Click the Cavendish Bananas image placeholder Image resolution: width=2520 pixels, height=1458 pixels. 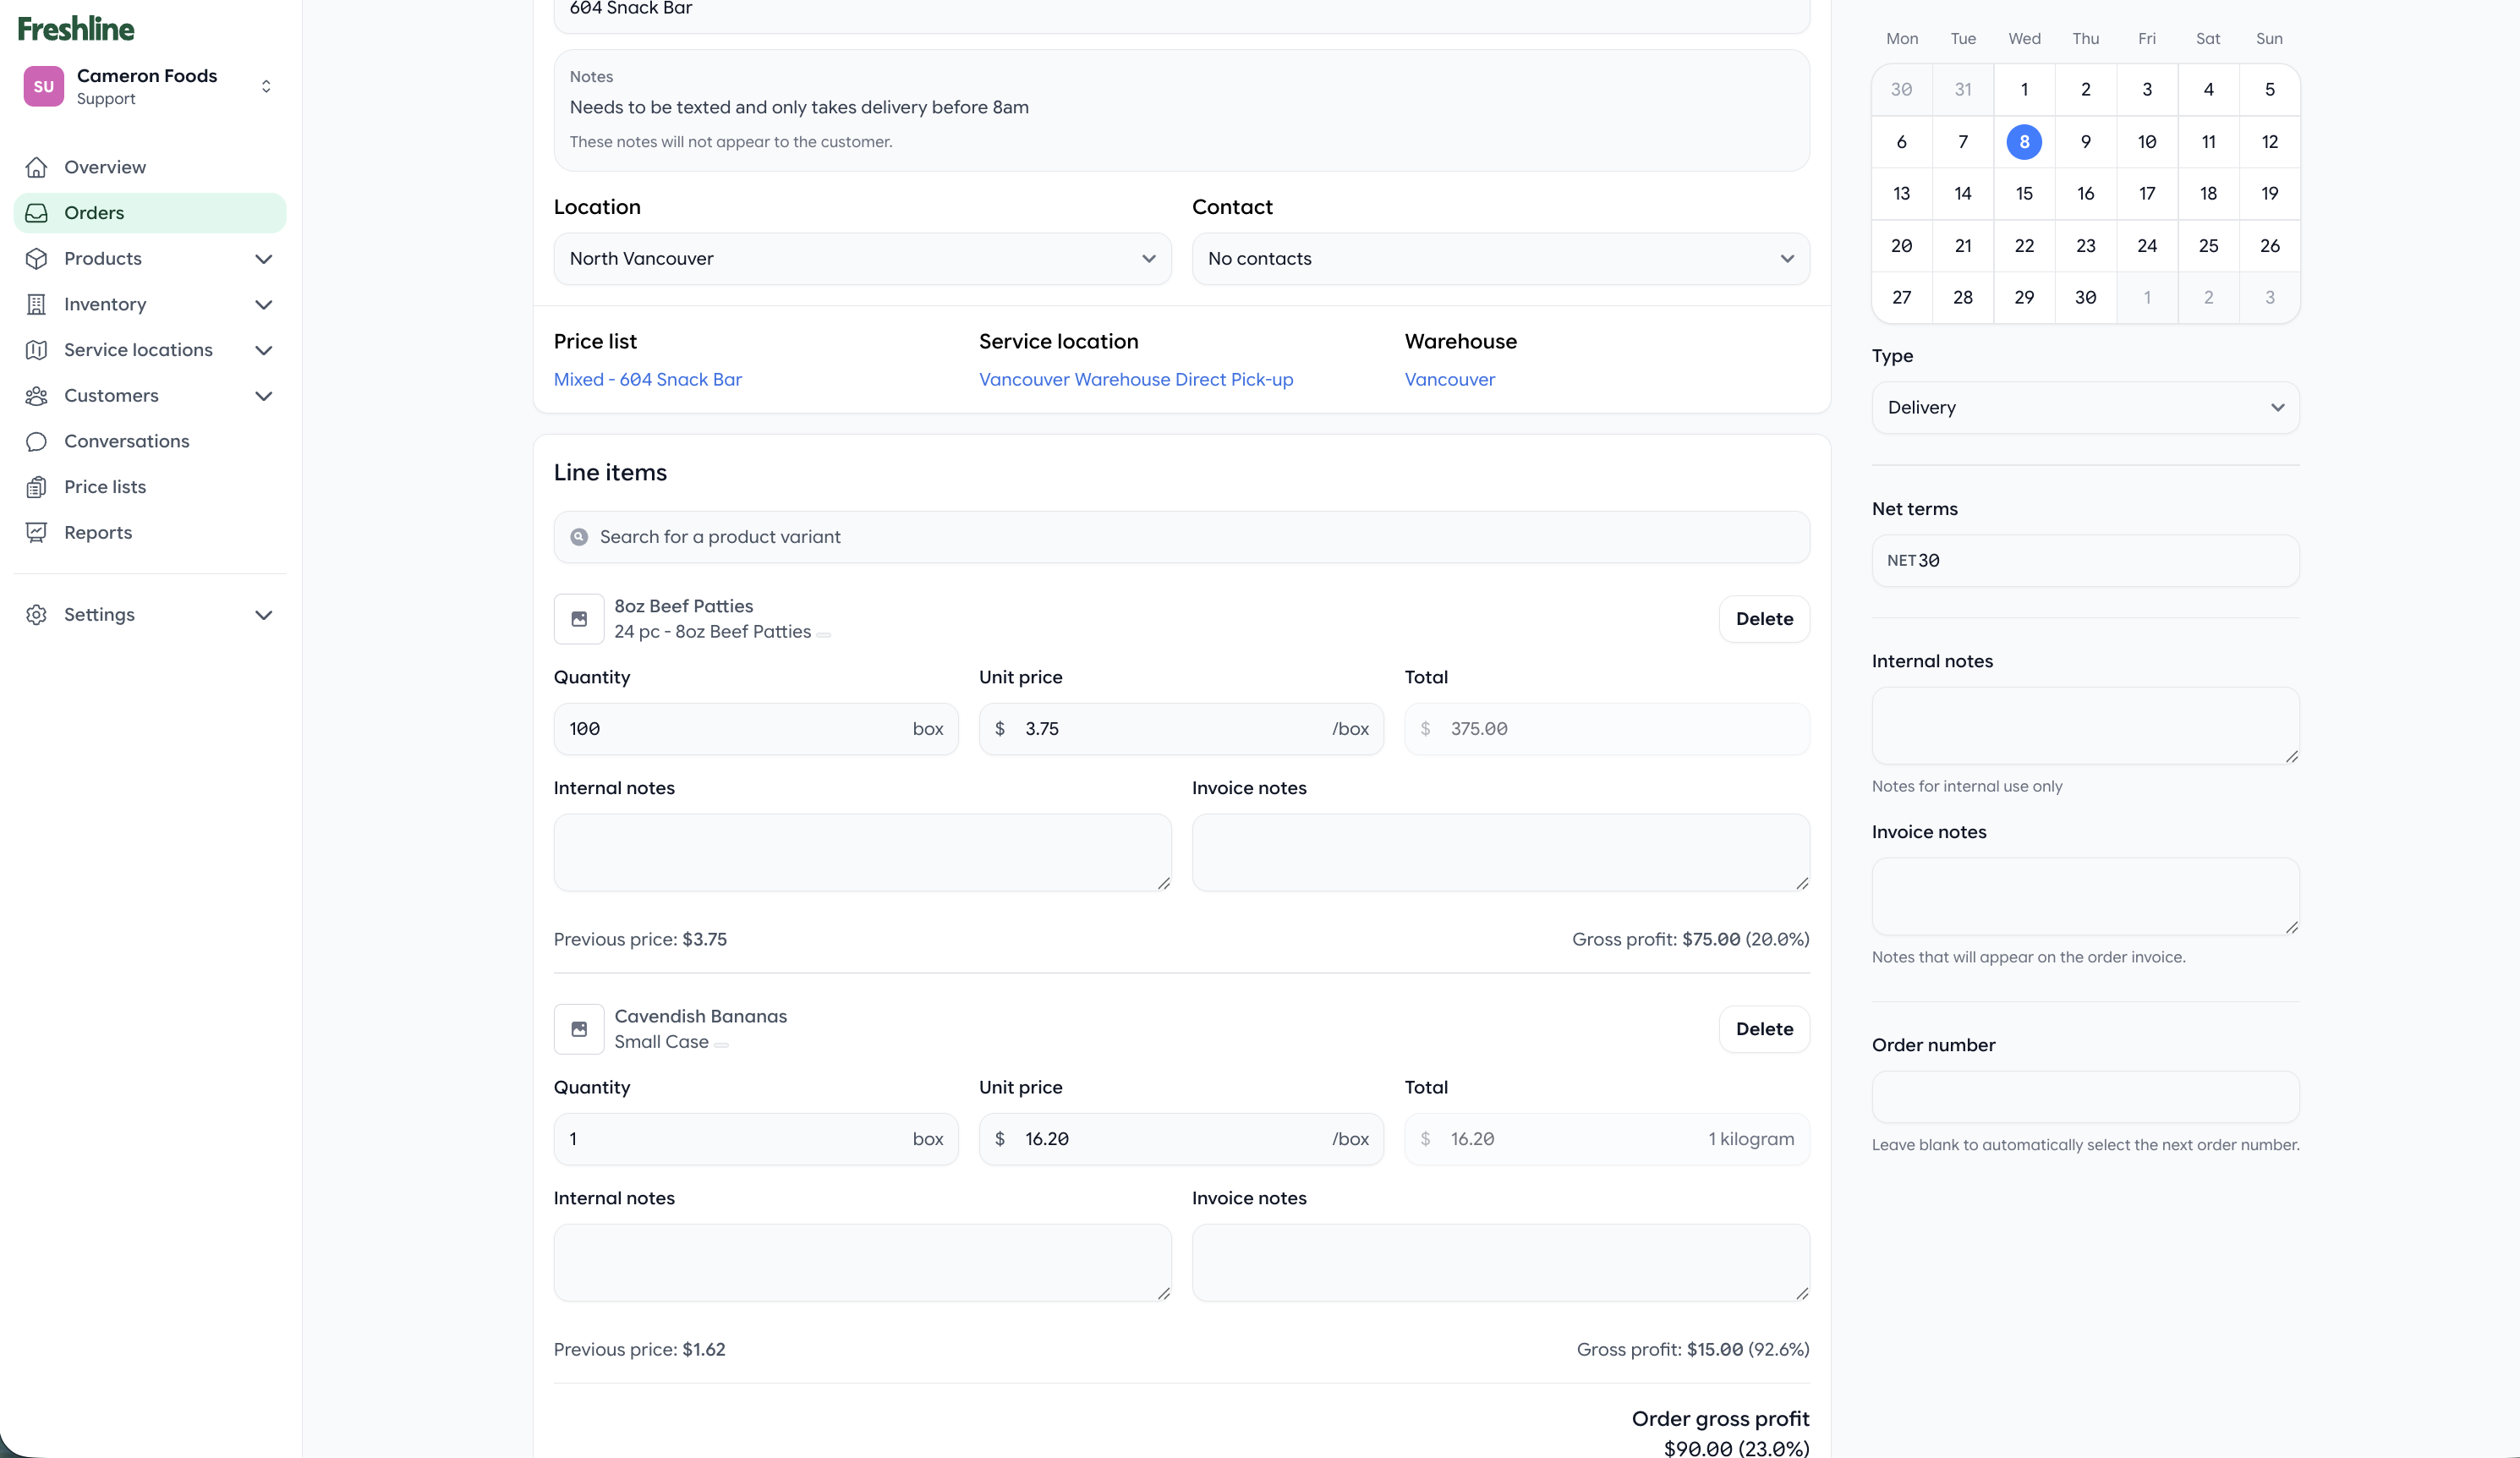pyautogui.click(x=579, y=1029)
